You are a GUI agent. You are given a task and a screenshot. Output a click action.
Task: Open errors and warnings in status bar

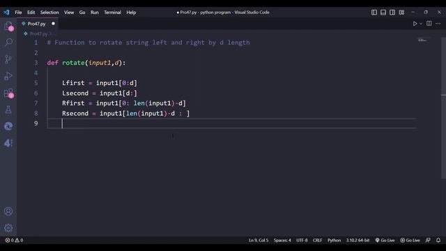[14, 240]
